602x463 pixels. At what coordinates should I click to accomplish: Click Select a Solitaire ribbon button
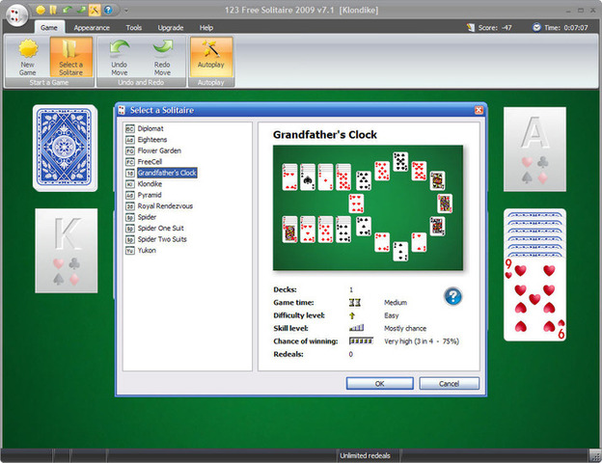[x=71, y=57]
